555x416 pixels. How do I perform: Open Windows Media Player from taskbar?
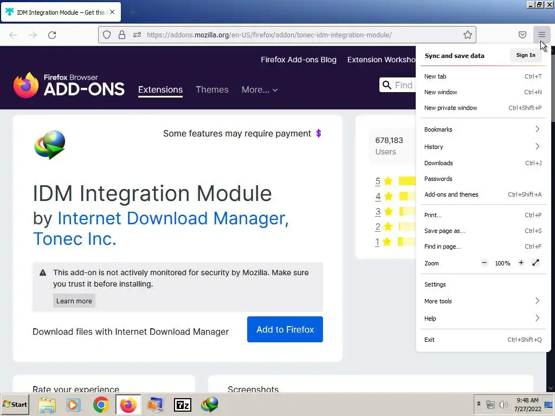click(74, 404)
